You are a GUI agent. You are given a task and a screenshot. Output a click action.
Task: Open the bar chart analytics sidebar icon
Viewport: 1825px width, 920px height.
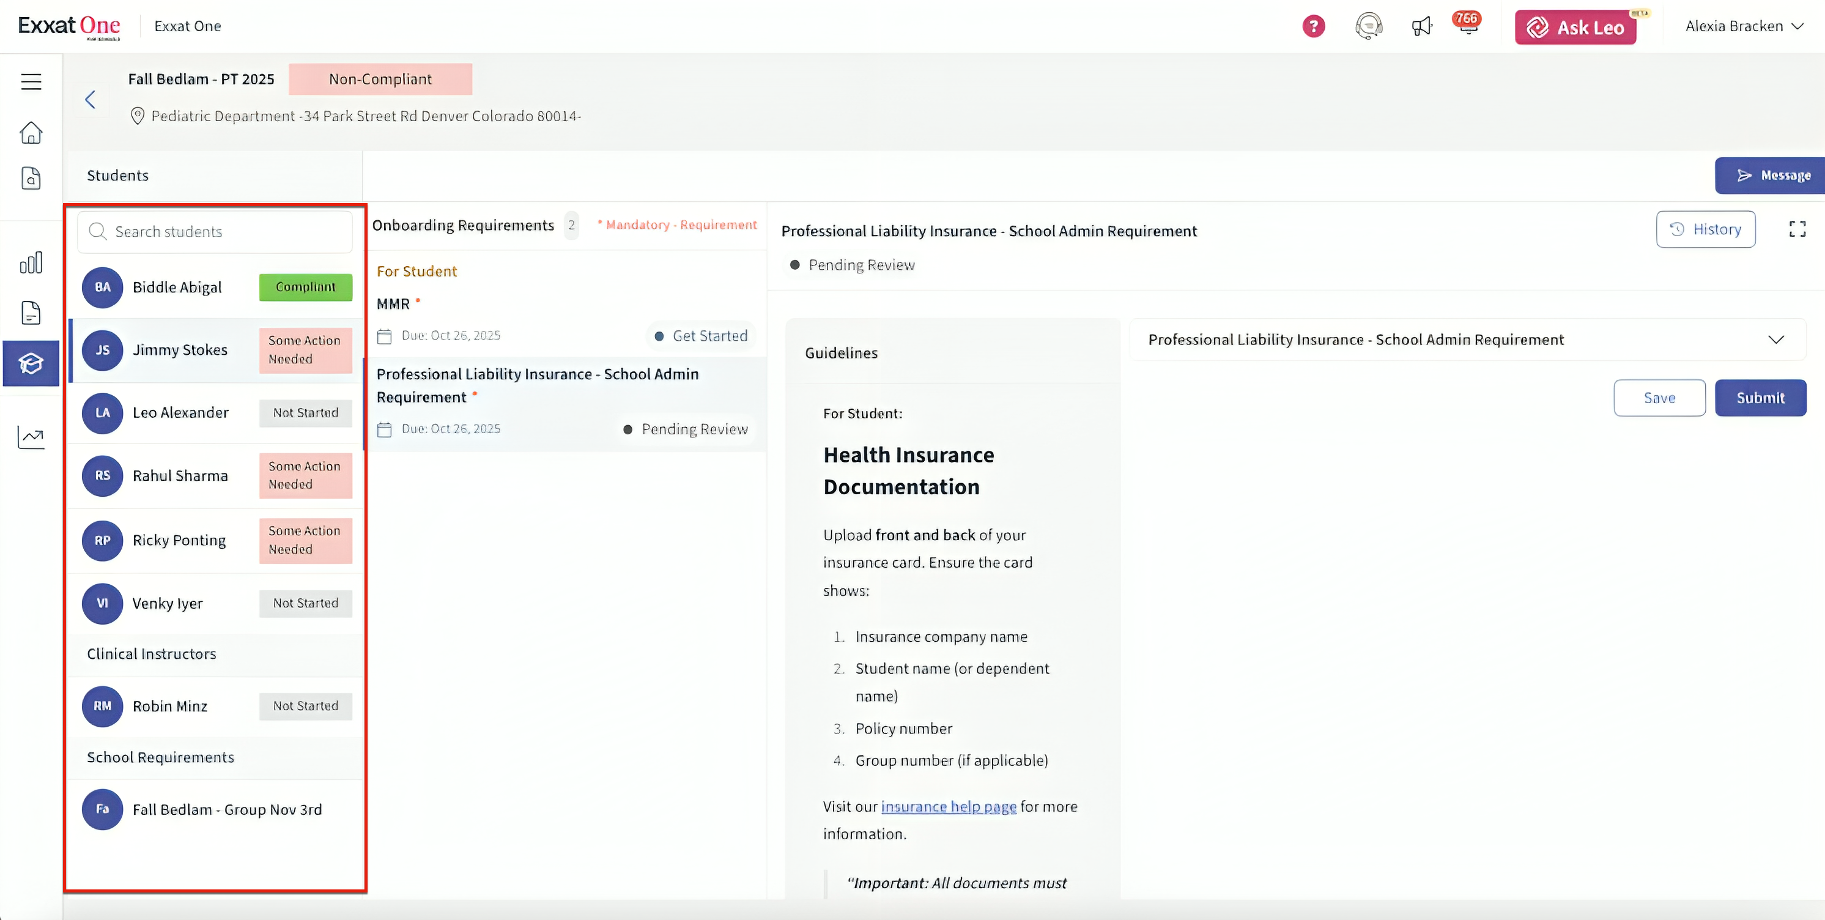pyautogui.click(x=31, y=263)
